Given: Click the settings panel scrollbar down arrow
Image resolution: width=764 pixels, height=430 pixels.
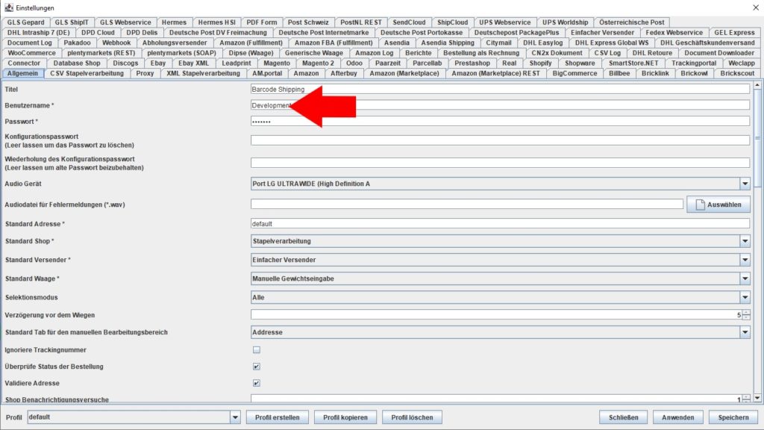Looking at the screenshot, I should [757, 398].
